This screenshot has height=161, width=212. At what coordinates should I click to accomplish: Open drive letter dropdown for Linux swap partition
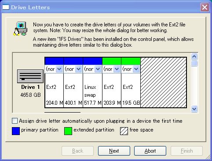pyautogui.click(x=98, y=69)
